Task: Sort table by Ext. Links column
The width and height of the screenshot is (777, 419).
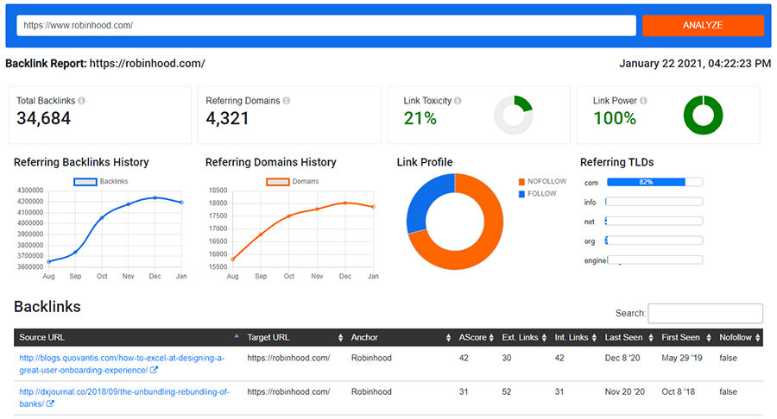Action: (524, 337)
